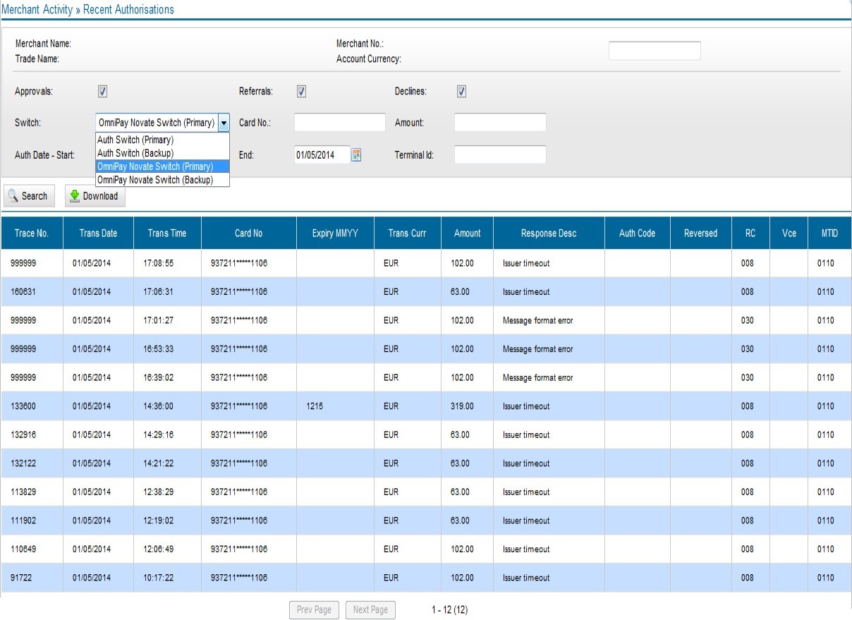Viewport: 852px width, 620px height.
Task: Click the Prev Page button
Action: tap(313, 609)
